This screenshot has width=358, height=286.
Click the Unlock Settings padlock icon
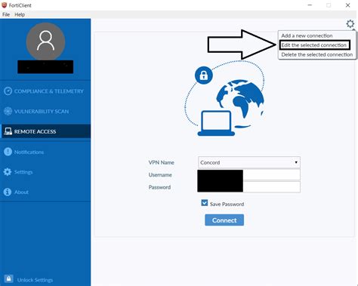pos(8,279)
